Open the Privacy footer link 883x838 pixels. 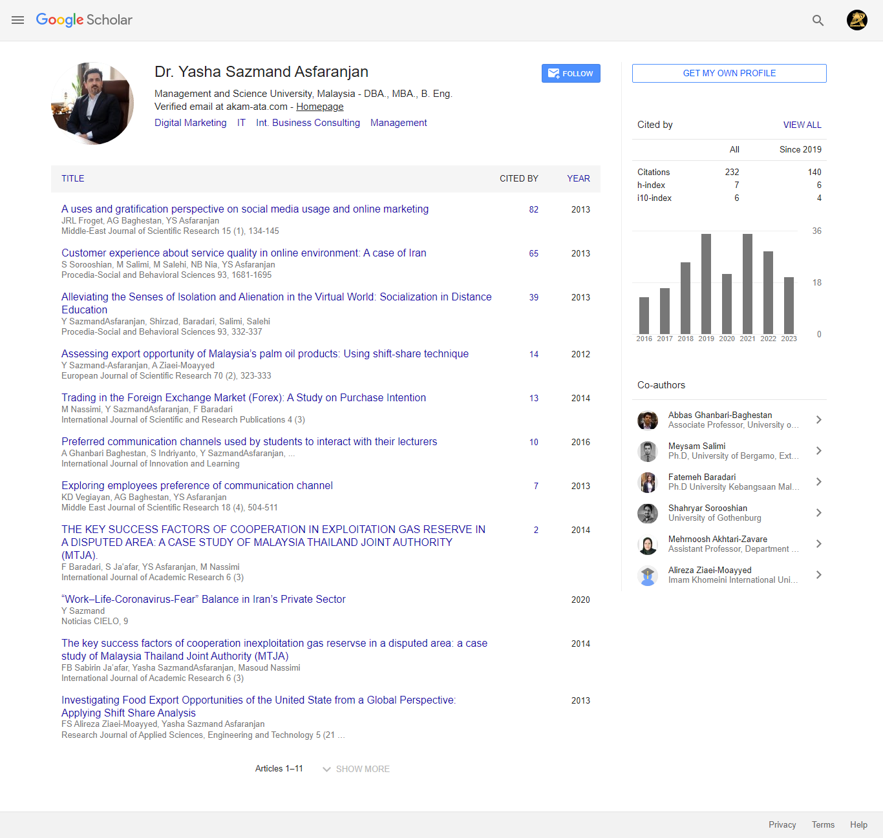782,824
